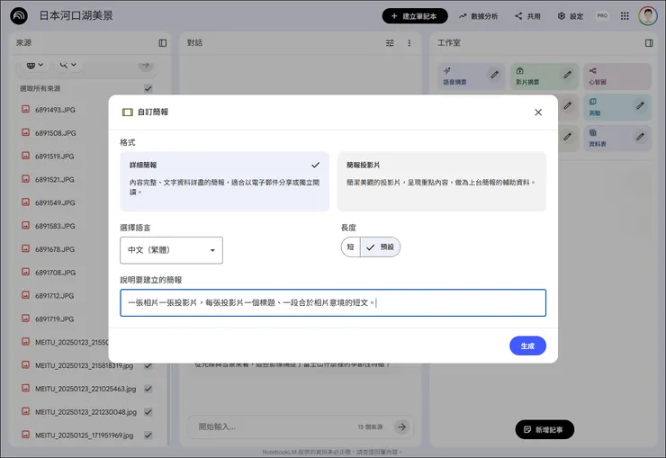Click the PRO badge
The image size is (666, 458).
(x=602, y=15)
